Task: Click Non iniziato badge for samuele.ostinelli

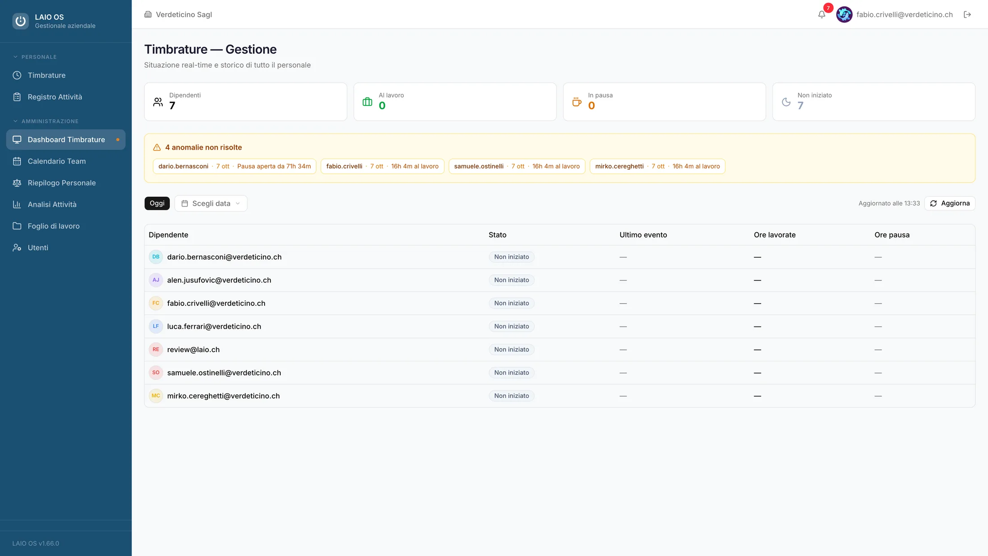Action: (x=512, y=373)
